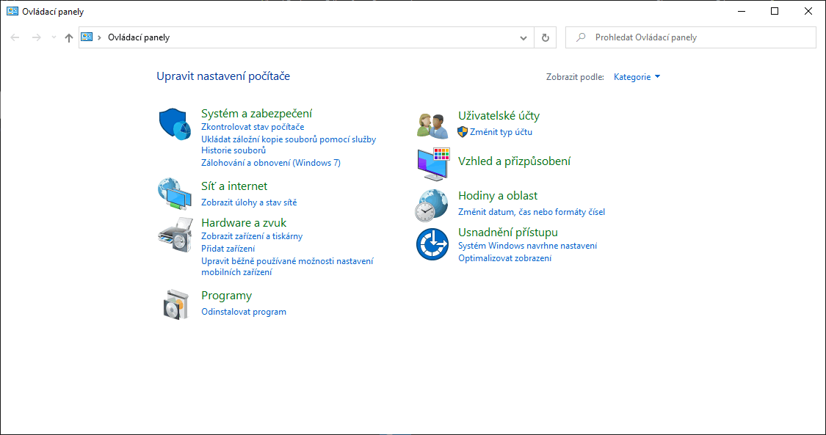Click the Usnadnění přístupu blue icon
Screen dimensions: 826x435
tap(432, 244)
